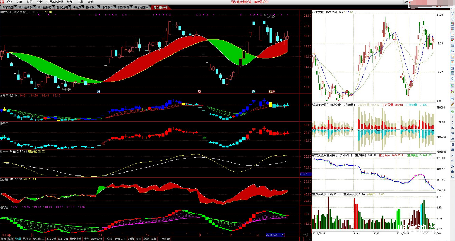Switch to the 黄金眼深市 tab
Screen dimensions: 455x241
click(x=141, y=8)
